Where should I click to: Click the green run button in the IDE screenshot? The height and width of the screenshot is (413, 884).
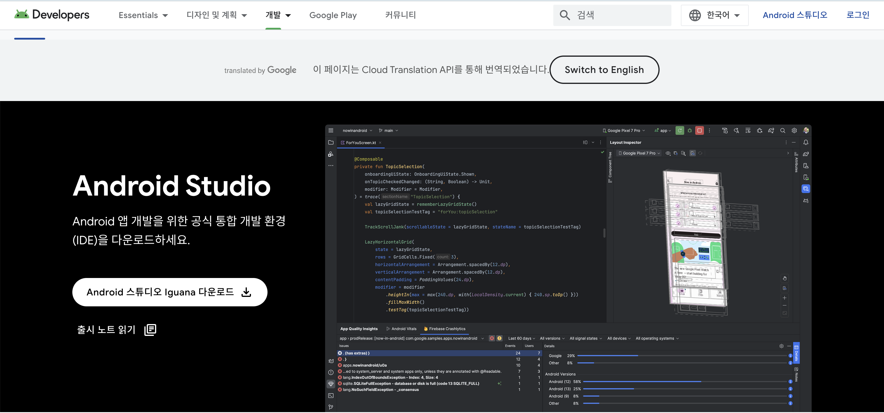point(679,131)
